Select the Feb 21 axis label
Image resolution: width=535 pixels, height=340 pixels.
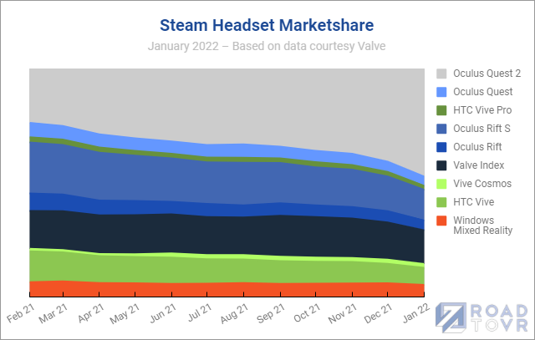21,313
